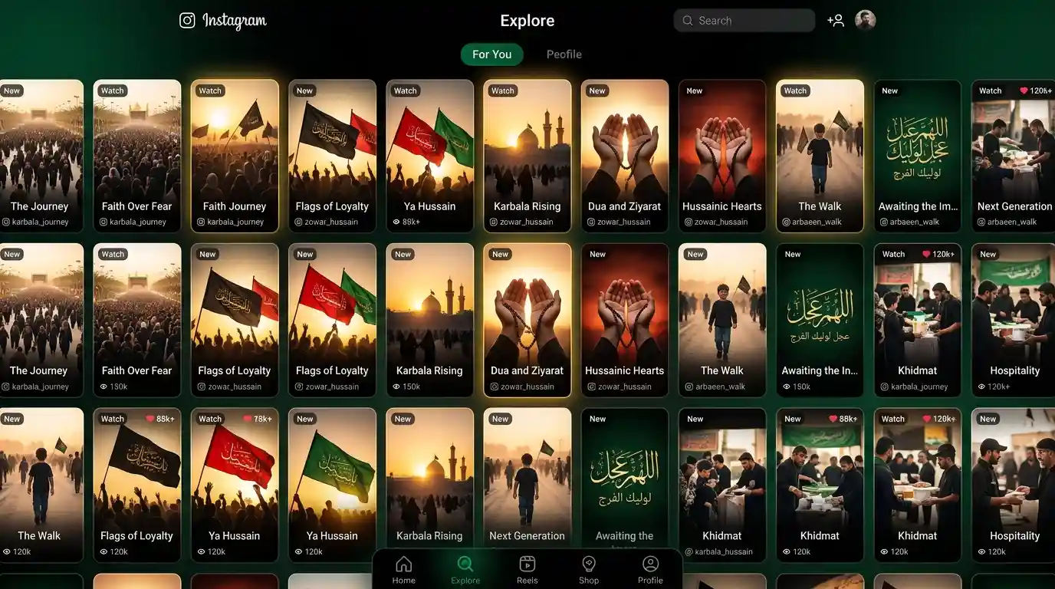Open the Hospitality card with 120k+ views

1013,320
